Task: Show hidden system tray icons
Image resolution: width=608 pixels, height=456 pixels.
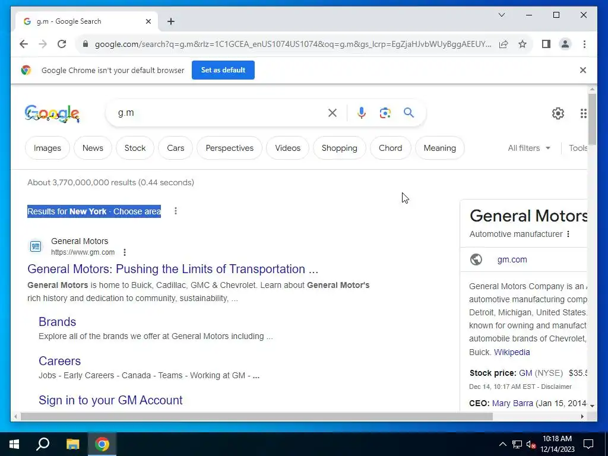Action: 502,444
